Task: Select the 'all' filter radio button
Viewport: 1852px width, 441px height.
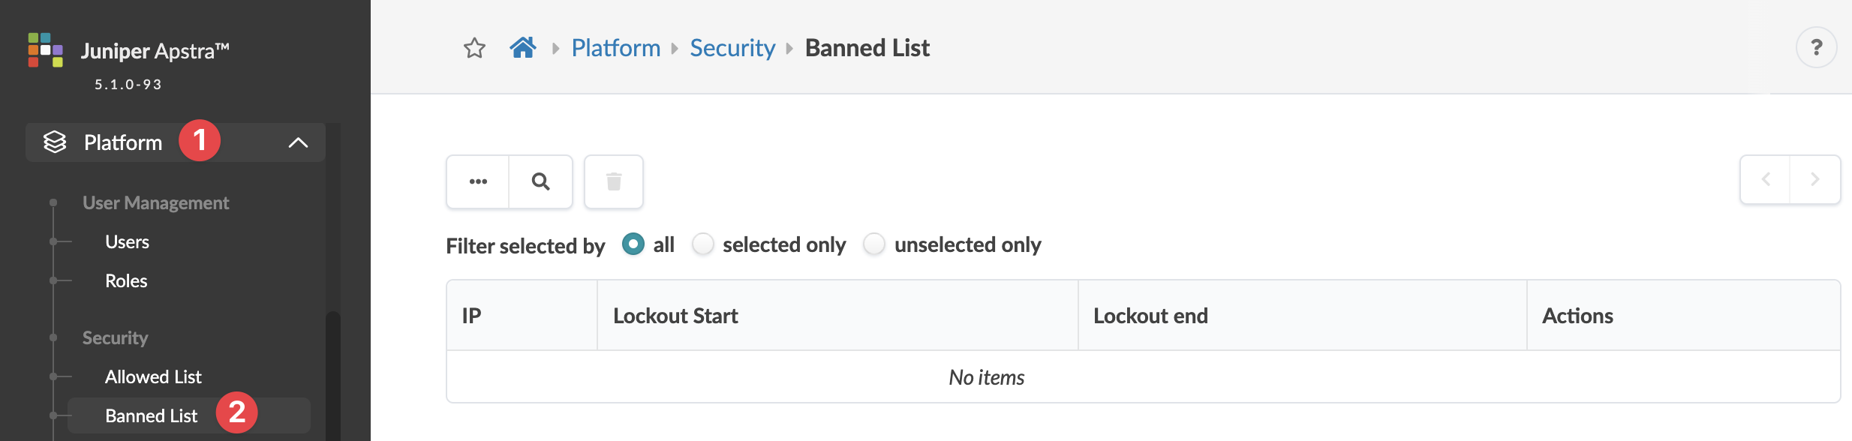Action: pyautogui.click(x=633, y=244)
